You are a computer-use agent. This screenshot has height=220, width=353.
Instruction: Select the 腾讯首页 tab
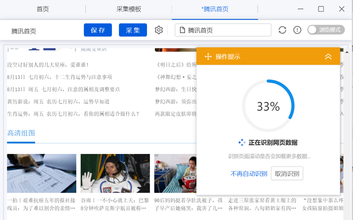pos(215,9)
